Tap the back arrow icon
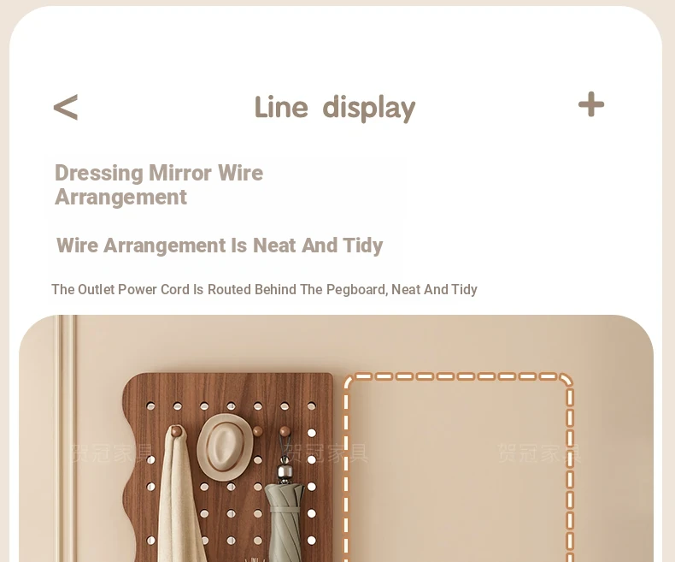 pyautogui.click(x=66, y=107)
